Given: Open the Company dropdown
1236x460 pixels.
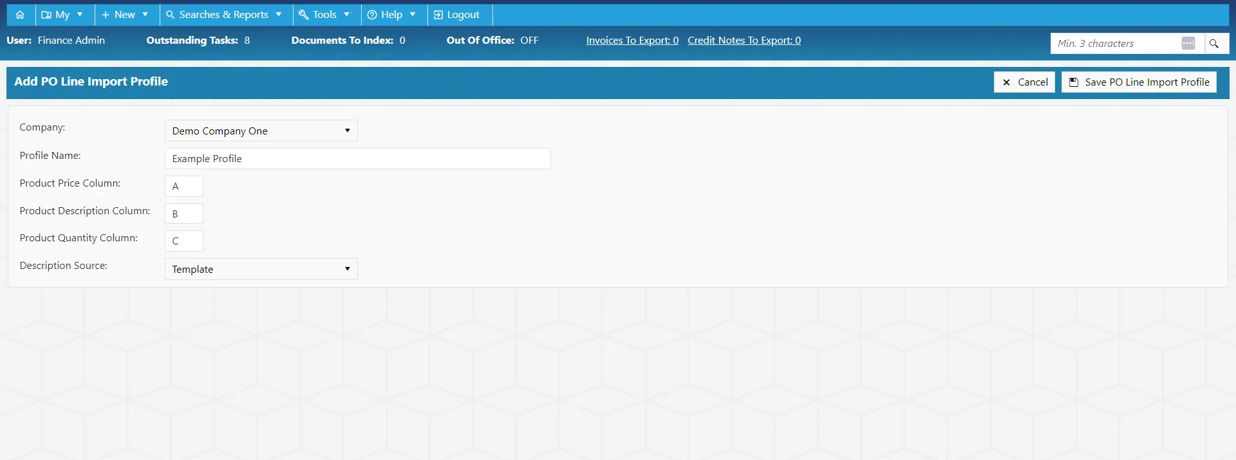Looking at the screenshot, I should 261,131.
